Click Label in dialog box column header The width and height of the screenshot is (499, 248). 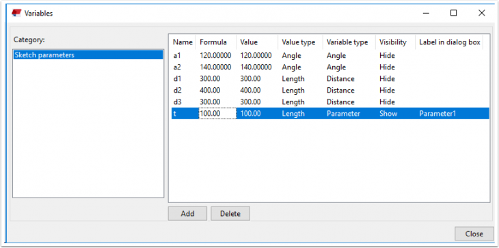[x=449, y=42]
